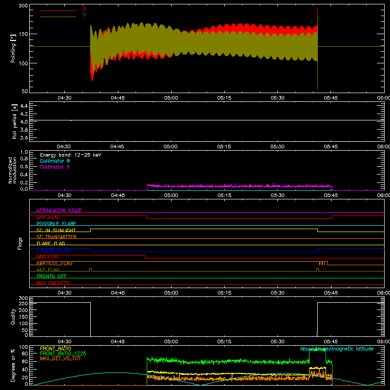Click the 'Flags' vertical axis title
The height and width of the screenshot is (390, 390).
19,243
